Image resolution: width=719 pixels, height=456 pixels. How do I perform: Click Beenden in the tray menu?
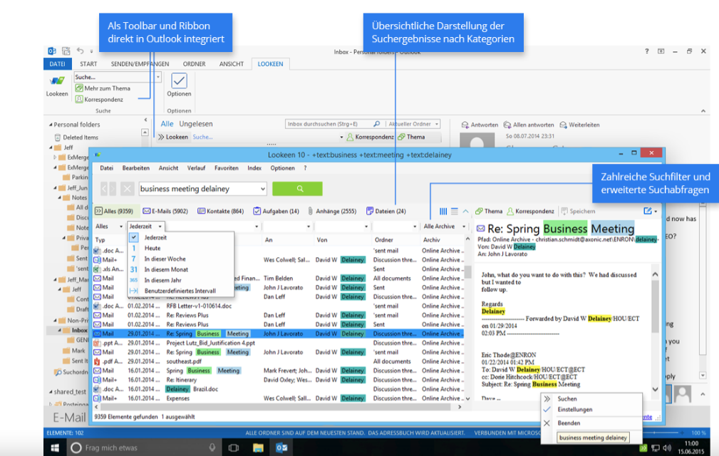[x=569, y=423]
